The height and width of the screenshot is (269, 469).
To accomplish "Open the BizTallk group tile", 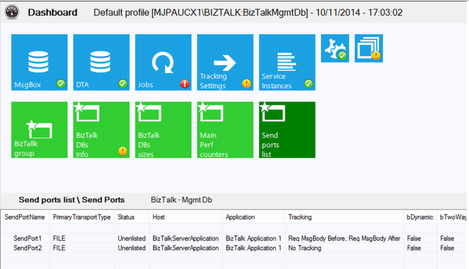I will coord(39,130).
